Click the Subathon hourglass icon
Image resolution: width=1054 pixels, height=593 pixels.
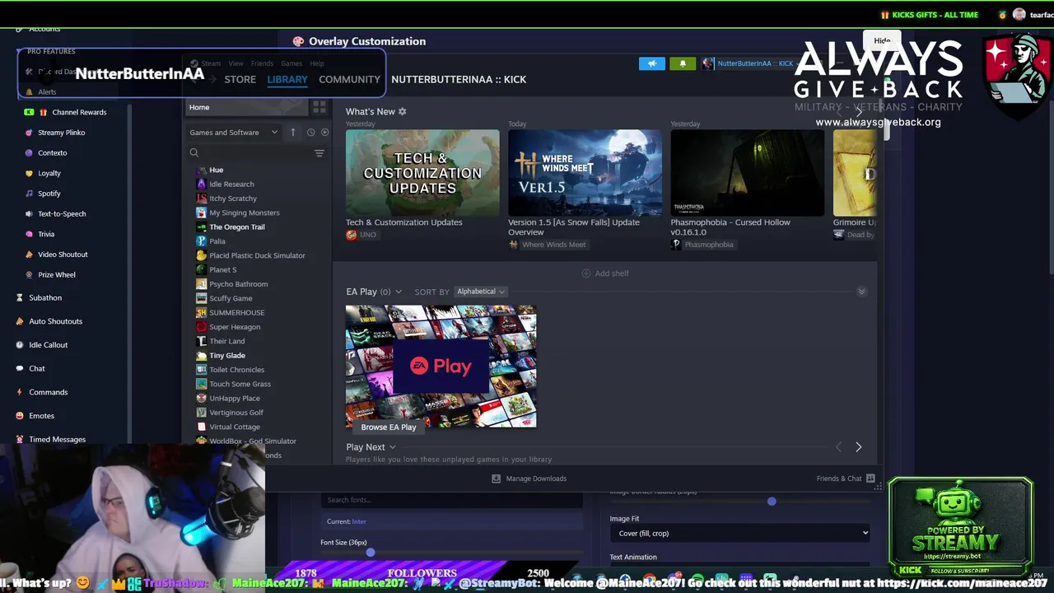pos(20,297)
